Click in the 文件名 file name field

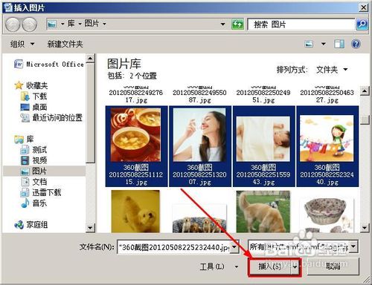(x=174, y=247)
